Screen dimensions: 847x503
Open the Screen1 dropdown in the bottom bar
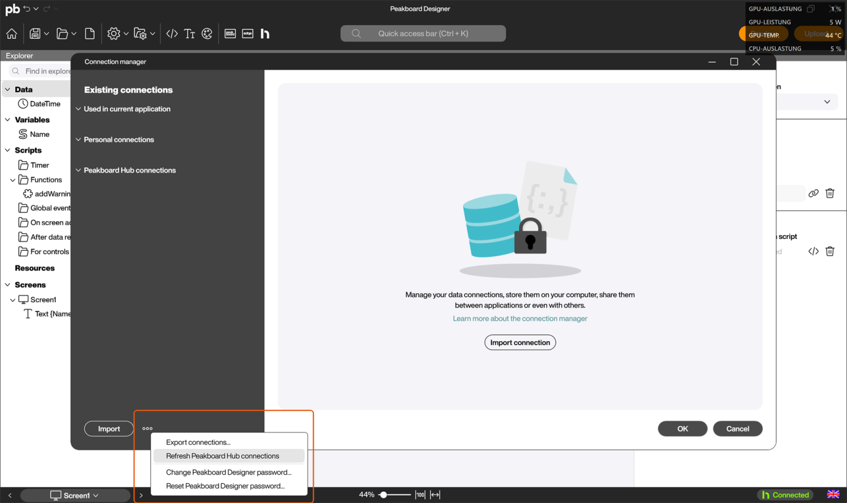coord(75,495)
